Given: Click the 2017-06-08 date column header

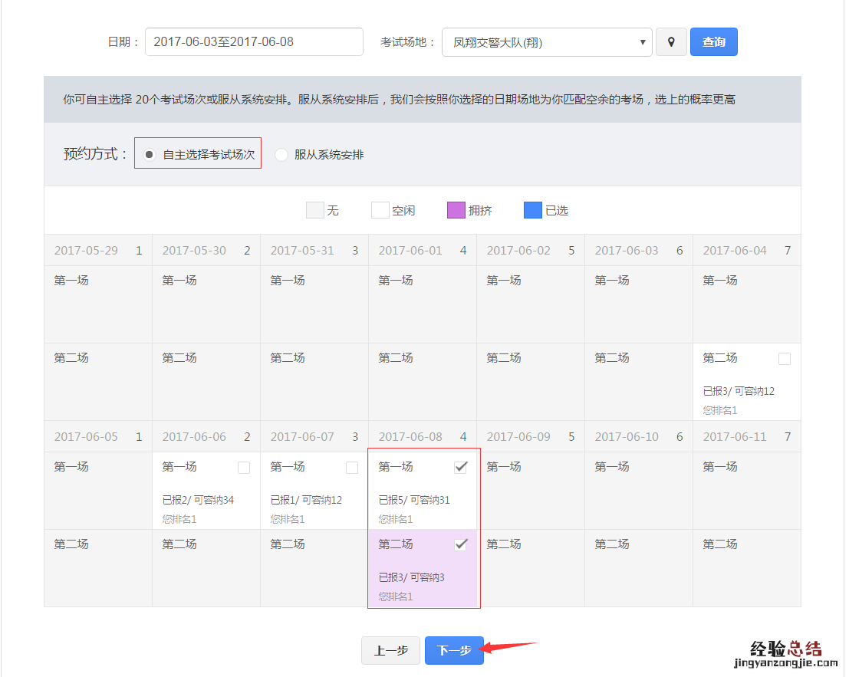Looking at the screenshot, I should (x=423, y=437).
